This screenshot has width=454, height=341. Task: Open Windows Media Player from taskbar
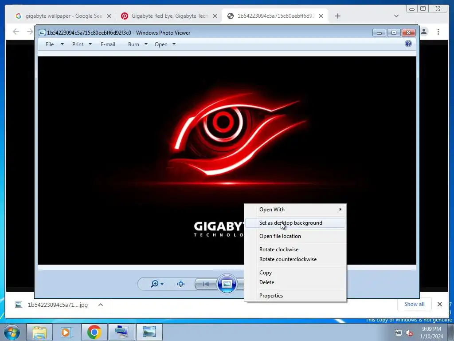click(x=67, y=332)
